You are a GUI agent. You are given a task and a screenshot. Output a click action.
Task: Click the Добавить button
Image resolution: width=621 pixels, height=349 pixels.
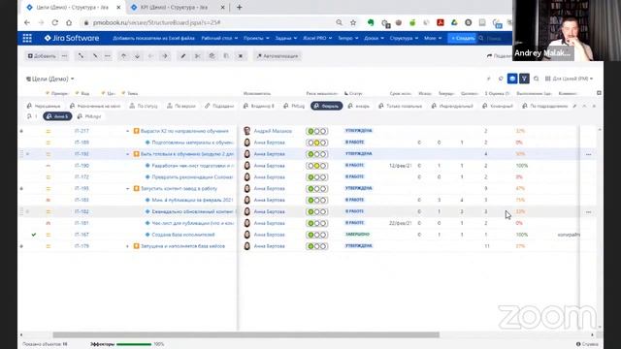[x=42, y=56]
